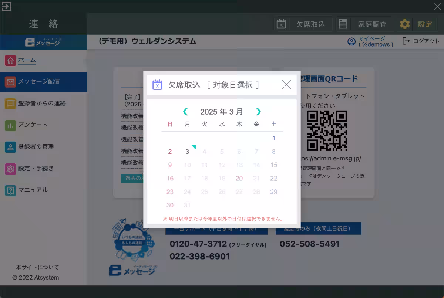
Task: Open the 欠席取込 menu item
Action: tap(310, 24)
